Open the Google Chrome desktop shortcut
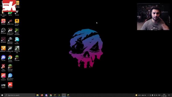The width and height of the screenshot is (172, 97). click(x=10, y=59)
